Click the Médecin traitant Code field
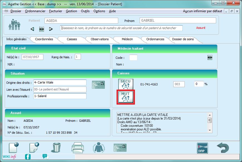 (x=133, y=57)
